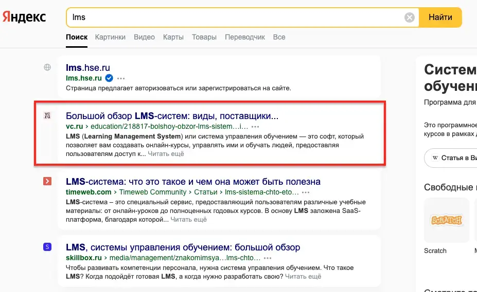477x292 pixels.
Task: Click the purple Skillbox favicon
Action: [47, 247]
